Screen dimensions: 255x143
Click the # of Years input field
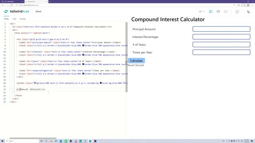coord(222,44)
